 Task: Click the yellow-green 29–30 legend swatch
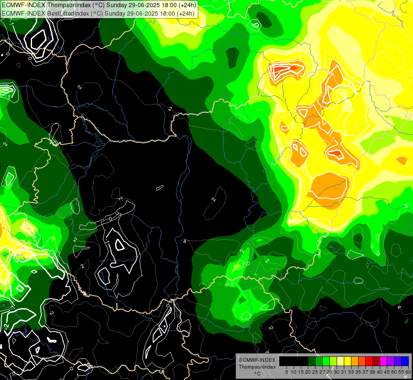pos(333,361)
